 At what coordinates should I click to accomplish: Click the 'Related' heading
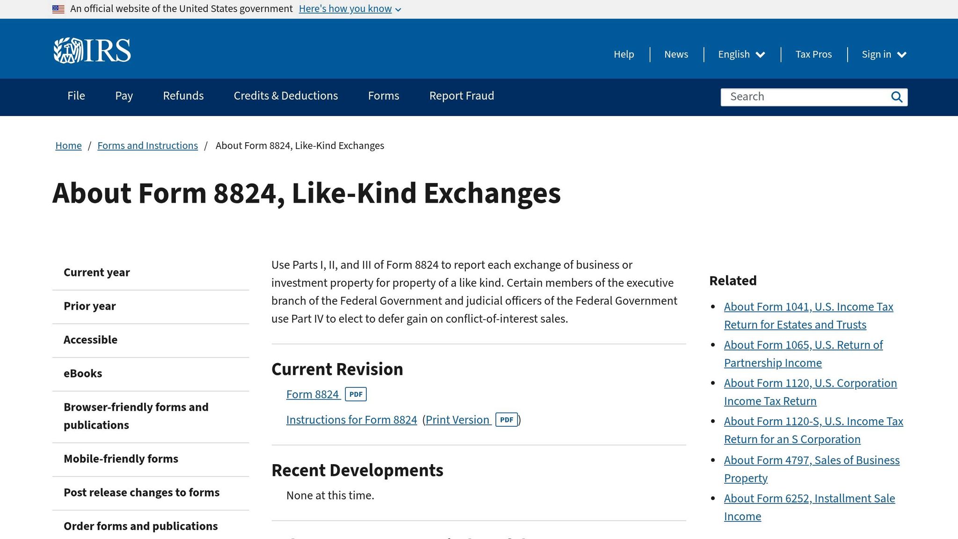pos(733,281)
